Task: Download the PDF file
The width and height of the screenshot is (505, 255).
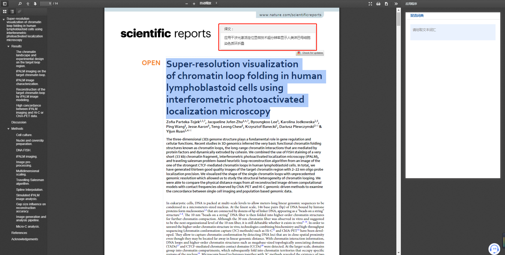Action: point(386,4)
